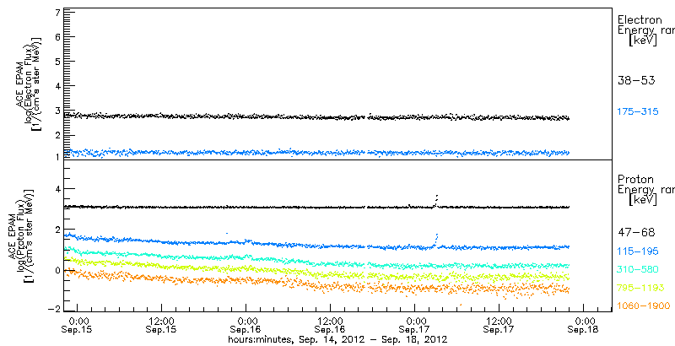
Task: Click the '0:00 Sep.17' time axis label
Action: point(414,326)
